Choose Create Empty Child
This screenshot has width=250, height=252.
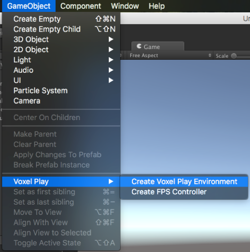point(61,29)
